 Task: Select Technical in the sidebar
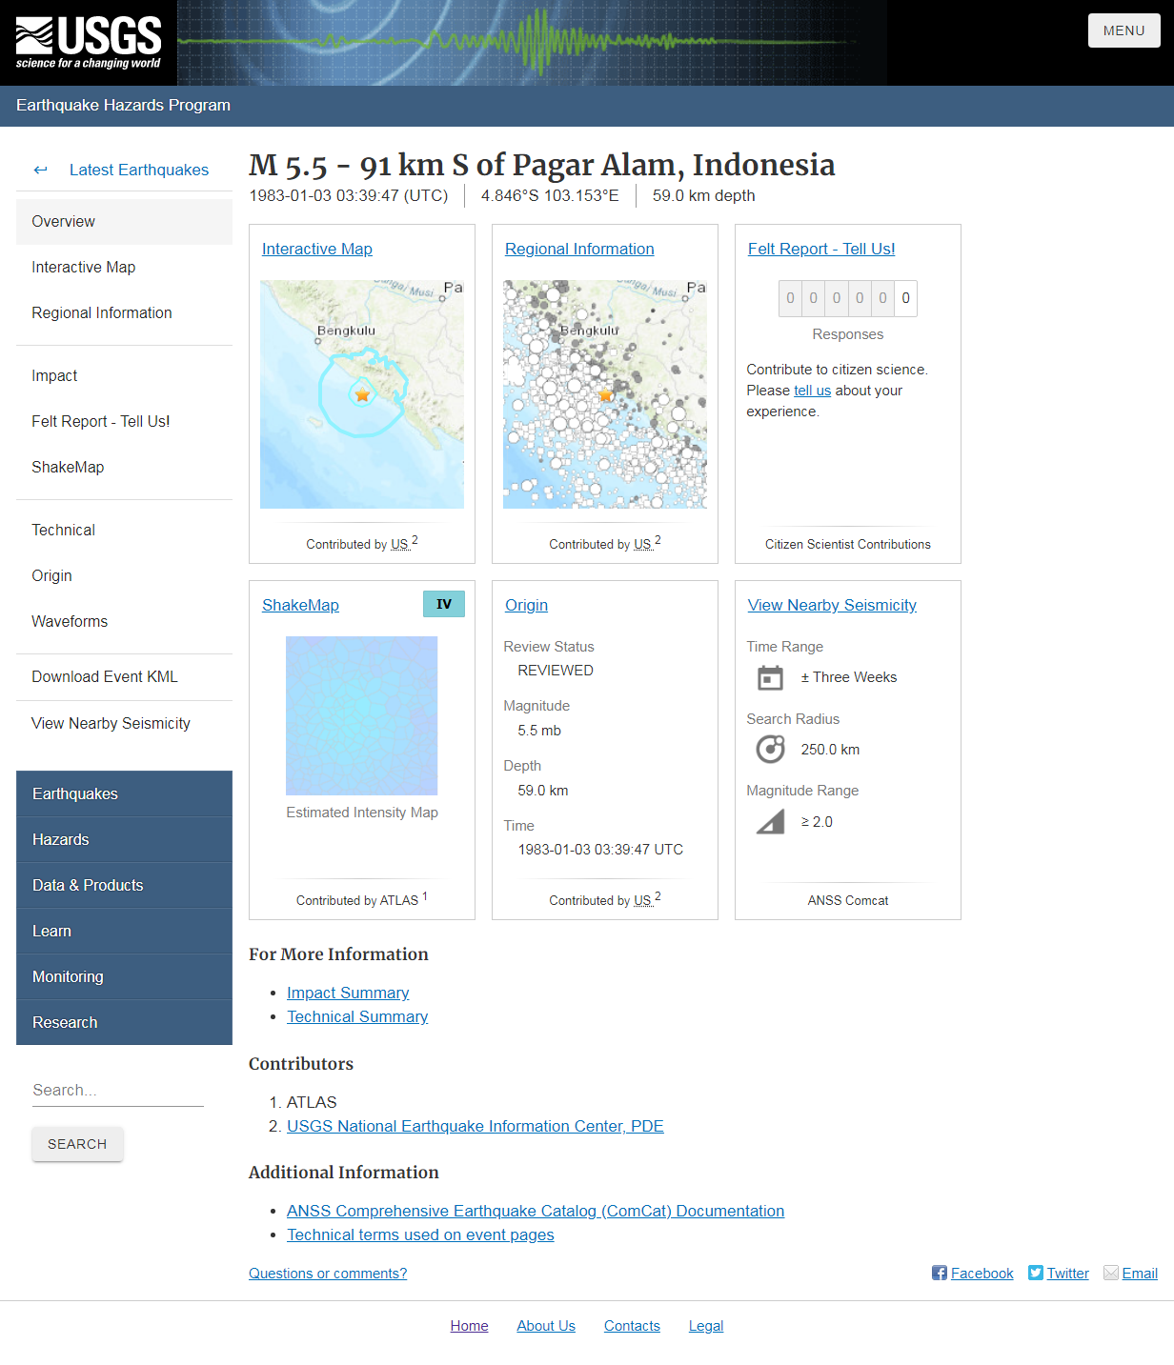coord(124,531)
